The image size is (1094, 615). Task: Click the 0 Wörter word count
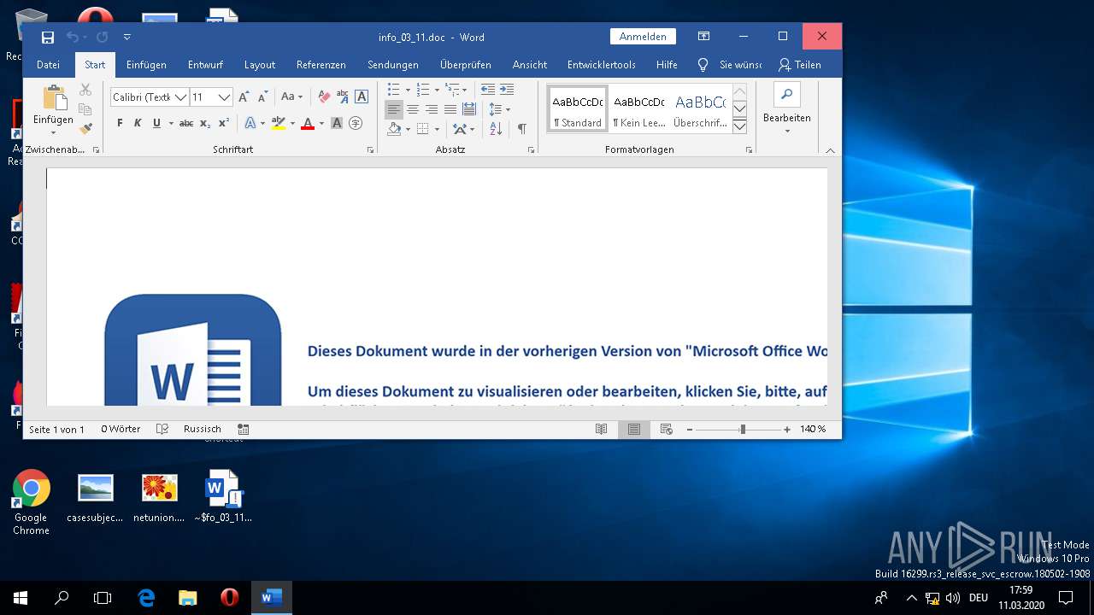click(x=121, y=429)
